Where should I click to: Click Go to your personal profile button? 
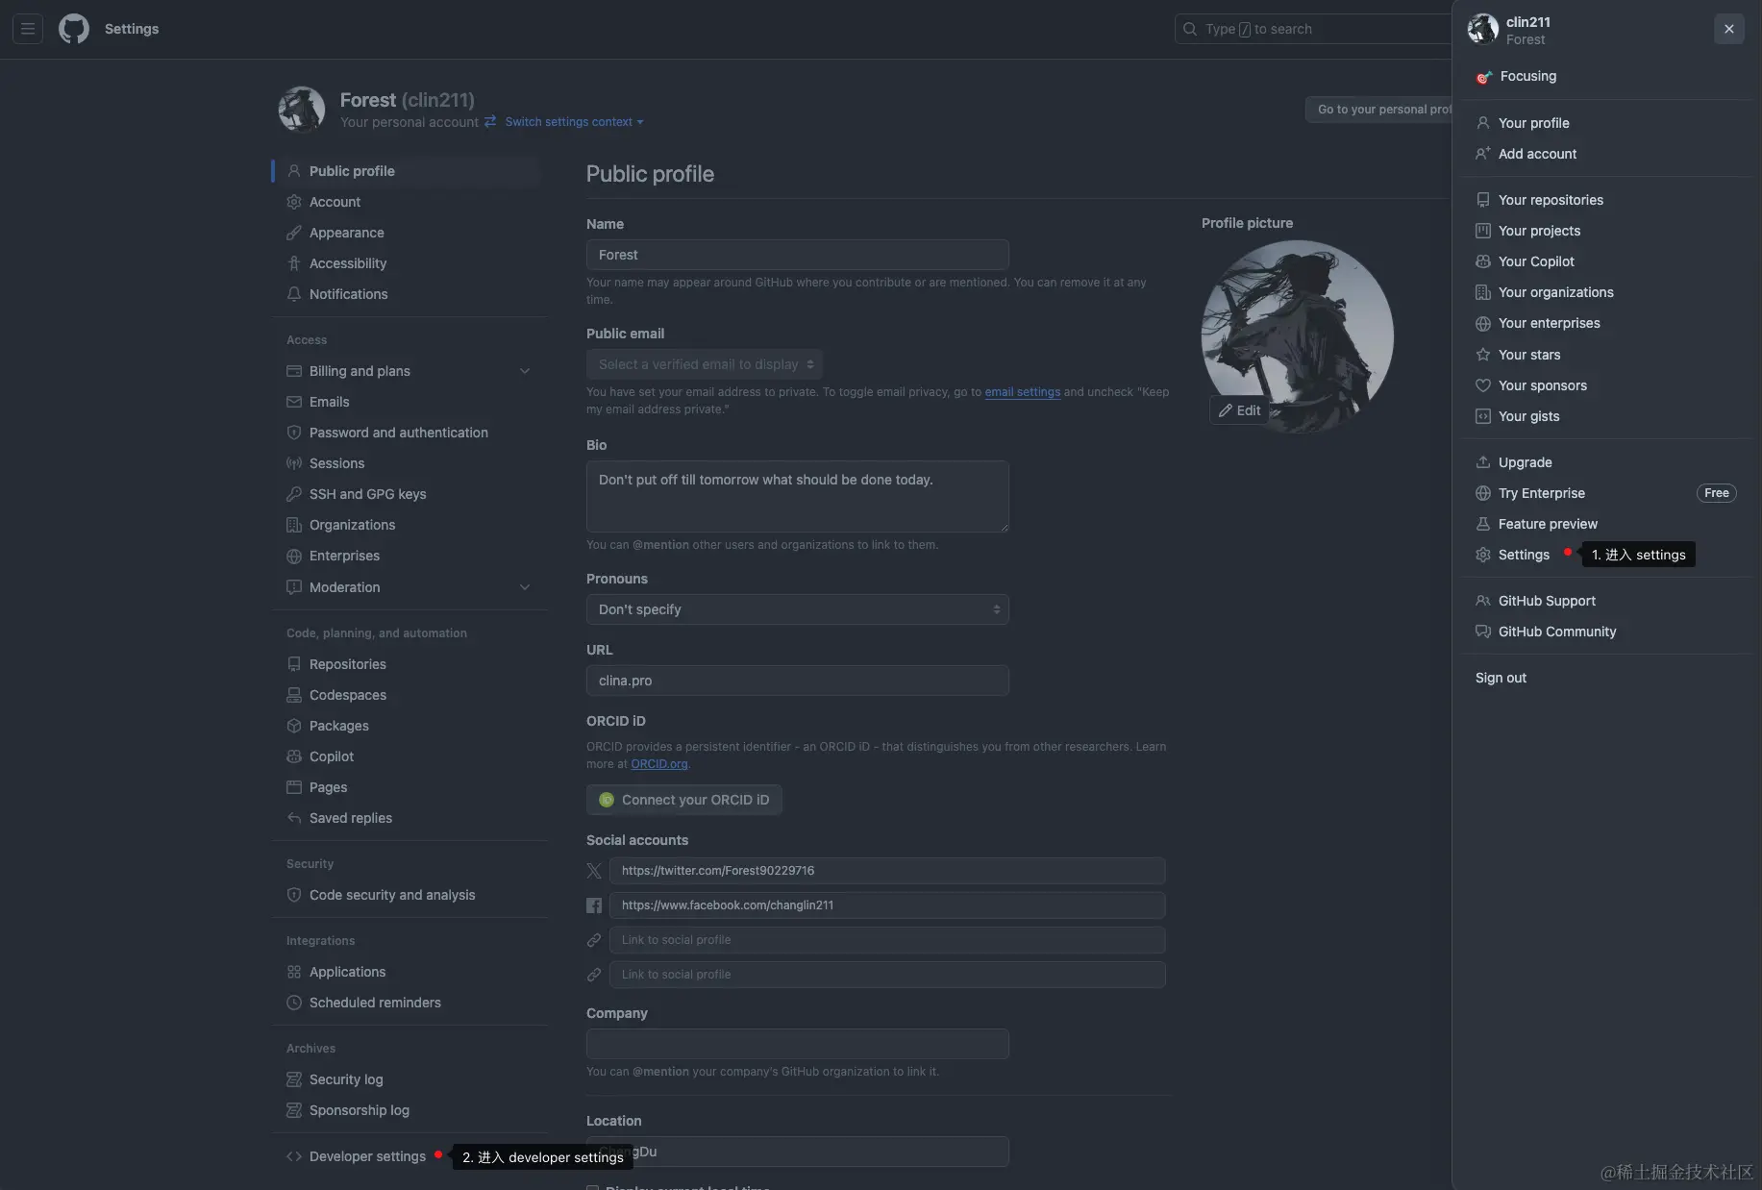pos(1379,110)
